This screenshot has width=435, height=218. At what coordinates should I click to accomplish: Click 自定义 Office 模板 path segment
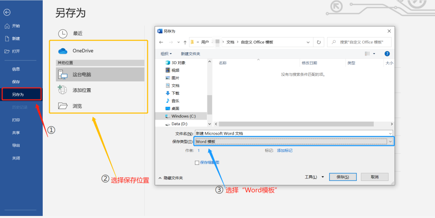[257, 42]
